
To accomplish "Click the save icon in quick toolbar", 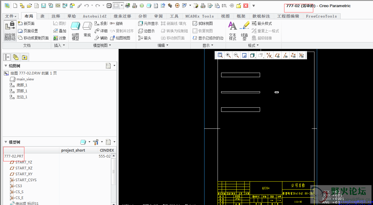I will pyautogui.click(x=43, y=6).
